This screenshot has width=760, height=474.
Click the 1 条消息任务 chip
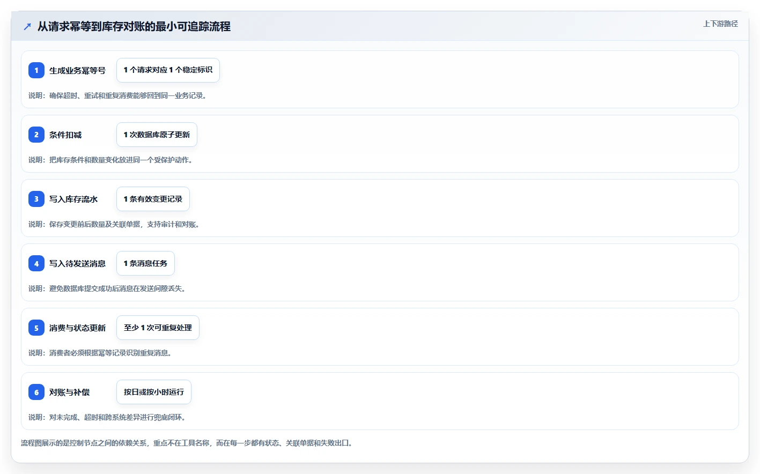click(145, 263)
